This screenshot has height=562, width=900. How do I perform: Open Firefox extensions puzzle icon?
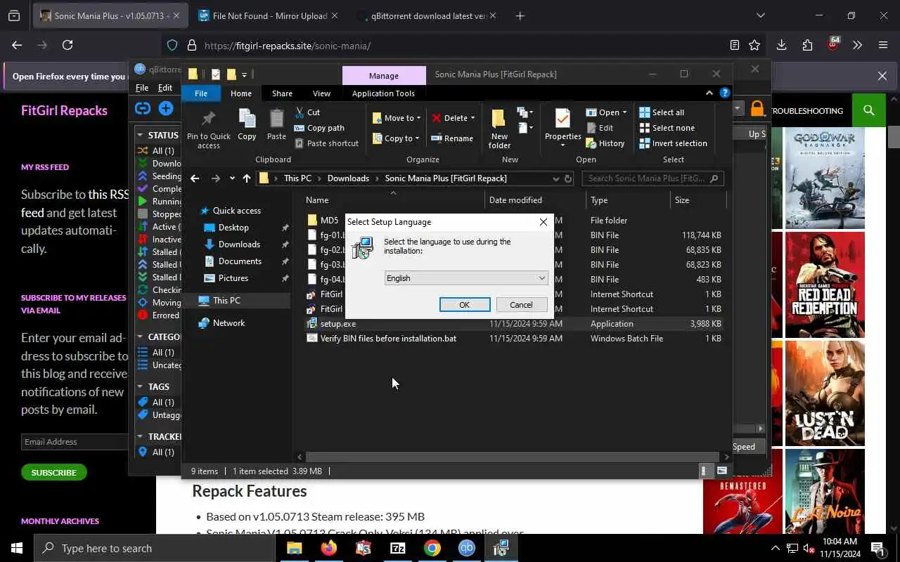[807, 45]
